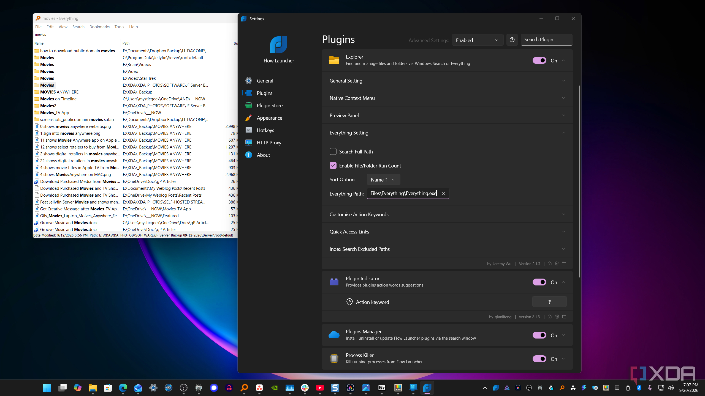Clear the Everything Path field with X

click(443, 194)
